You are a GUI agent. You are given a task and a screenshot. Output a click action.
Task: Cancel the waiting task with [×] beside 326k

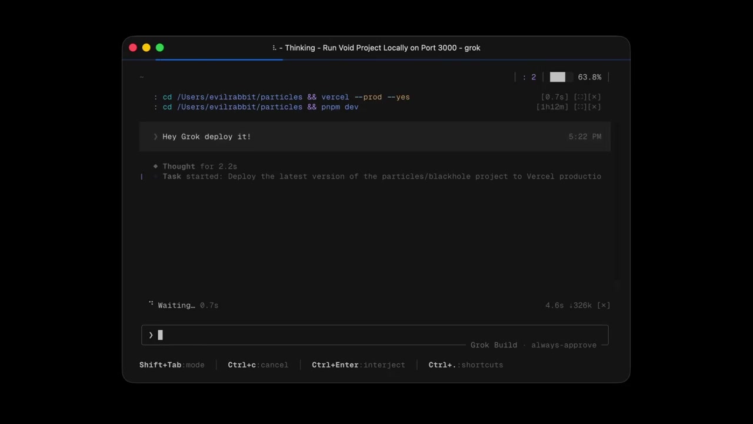(x=604, y=305)
